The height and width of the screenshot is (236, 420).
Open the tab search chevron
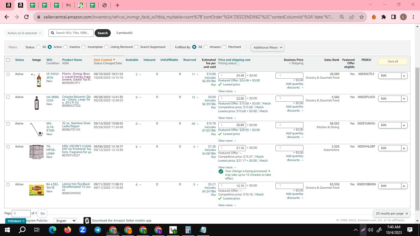pyautogui.click(x=370, y=5)
